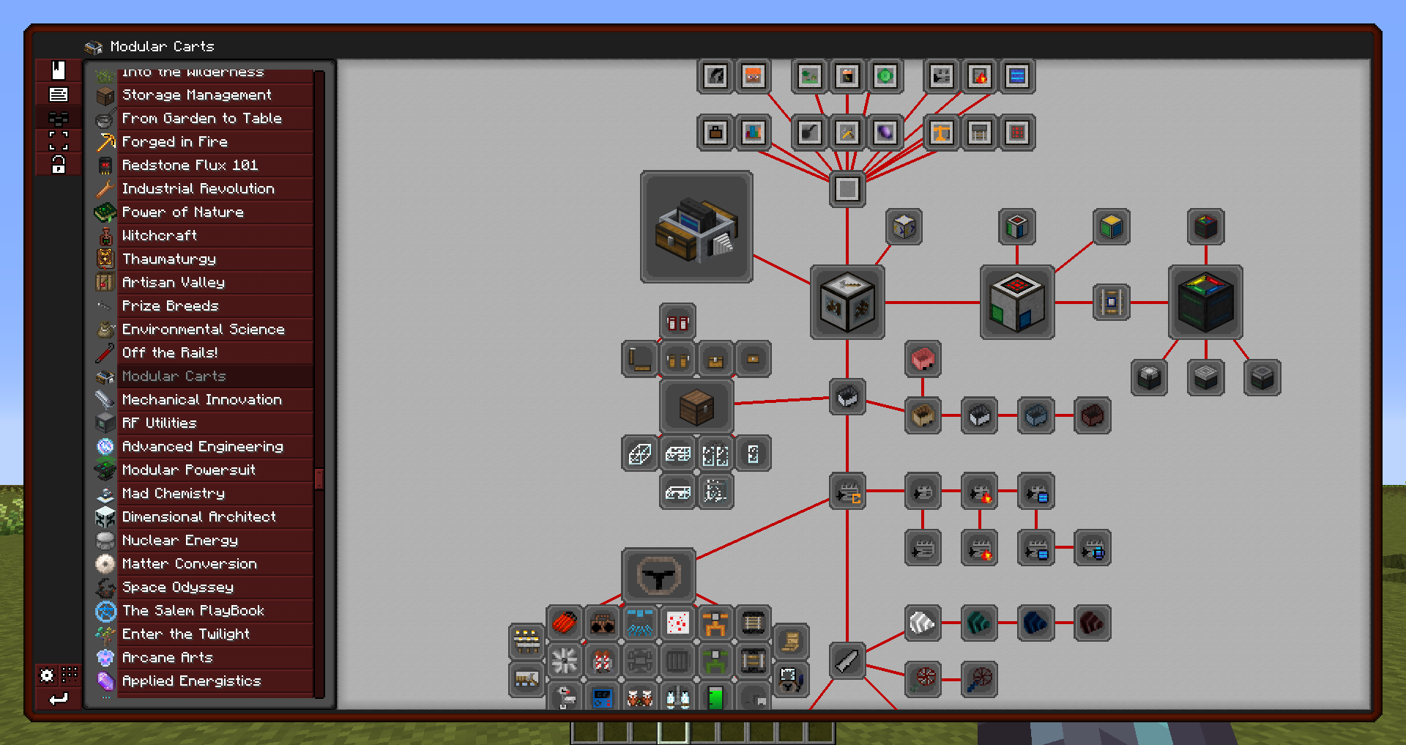The height and width of the screenshot is (745, 1406).
Task: Select the orange-haired face quest node
Action: (x=753, y=76)
